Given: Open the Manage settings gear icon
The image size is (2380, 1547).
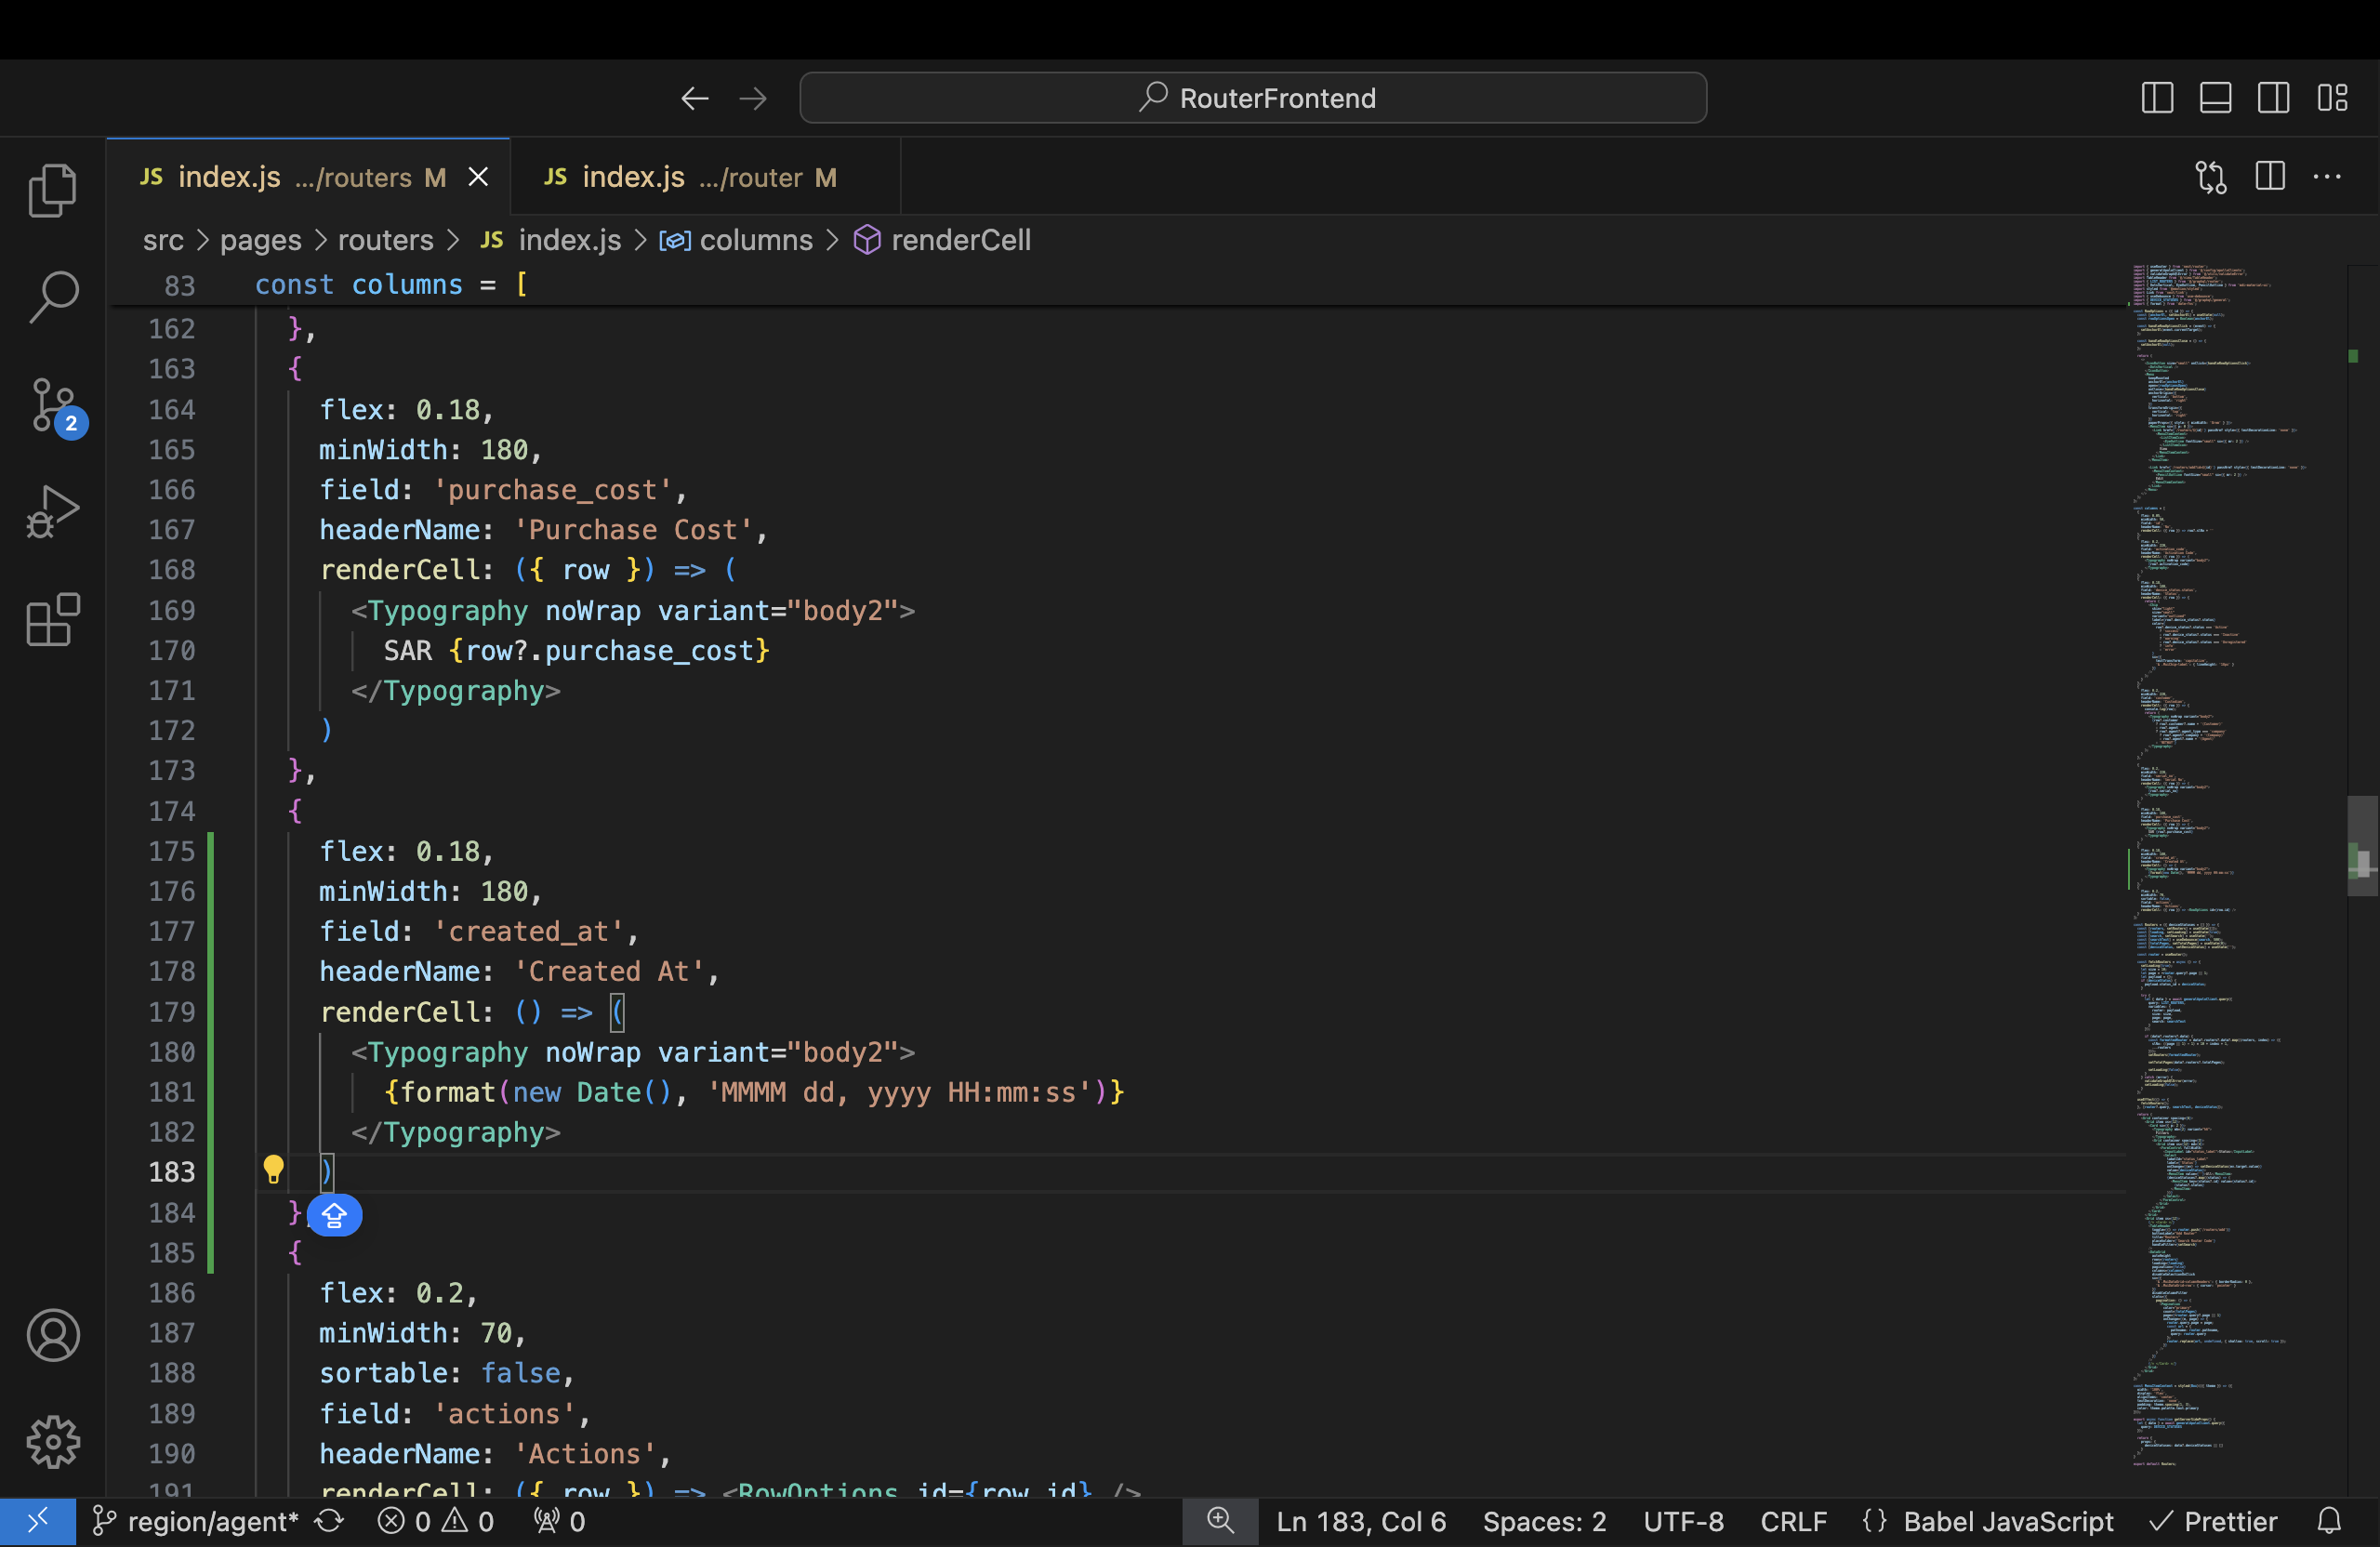Looking at the screenshot, I should tap(53, 1442).
